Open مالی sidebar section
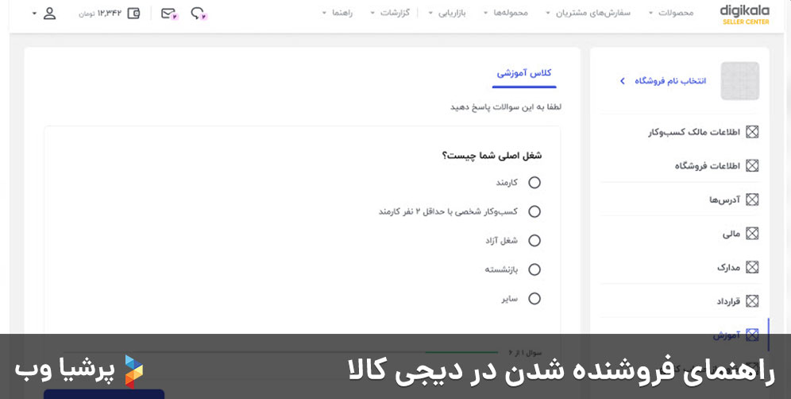This screenshot has width=791, height=399. pyautogui.click(x=731, y=234)
